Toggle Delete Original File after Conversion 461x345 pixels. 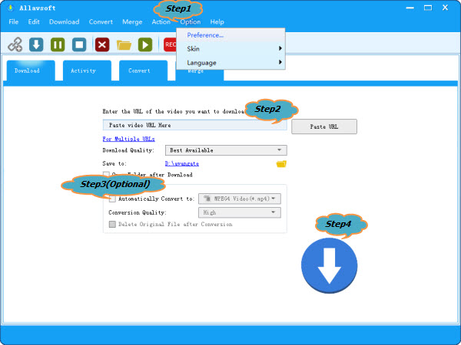click(112, 225)
